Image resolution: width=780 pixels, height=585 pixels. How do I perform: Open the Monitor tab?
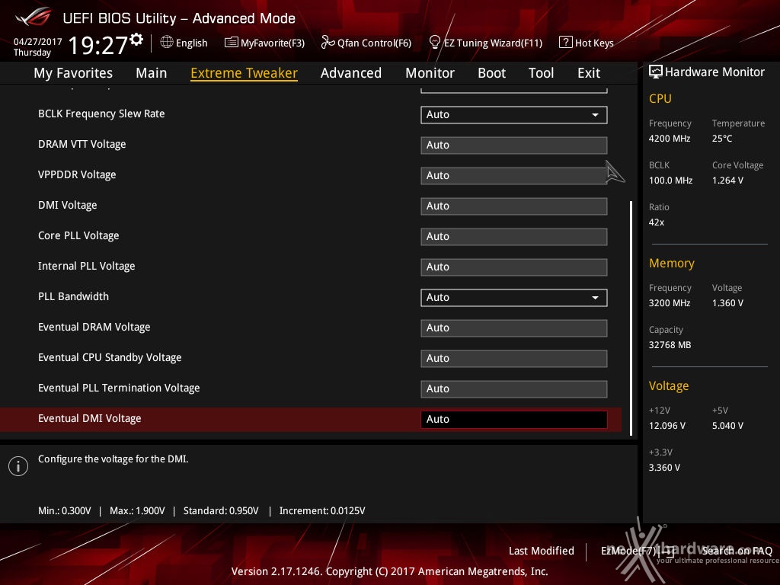coord(430,73)
